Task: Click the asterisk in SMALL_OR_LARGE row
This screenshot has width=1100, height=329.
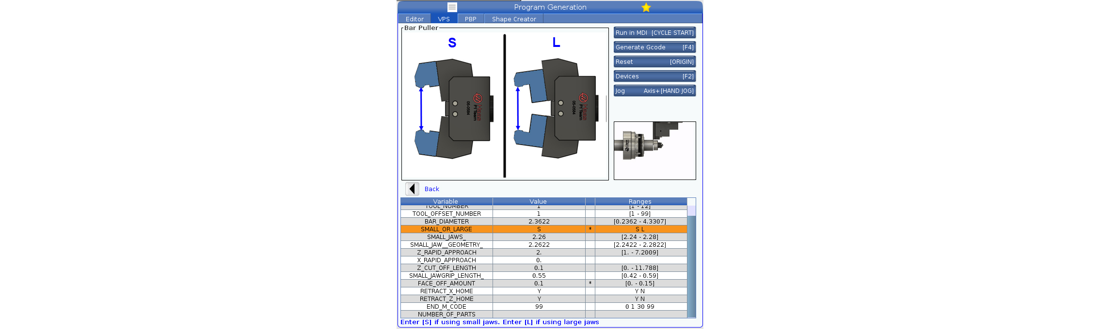Action: click(590, 229)
